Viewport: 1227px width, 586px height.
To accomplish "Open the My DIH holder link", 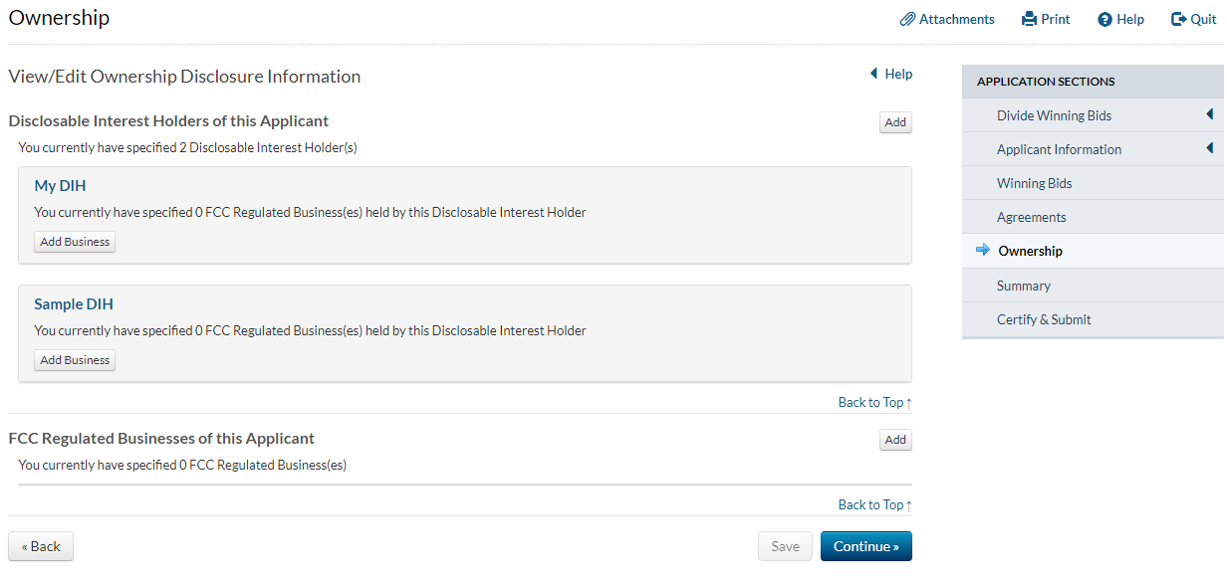I will click(60, 186).
